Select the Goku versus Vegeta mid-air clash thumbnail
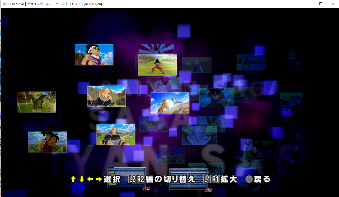This screenshot has width=339, height=197. coord(170,103)
